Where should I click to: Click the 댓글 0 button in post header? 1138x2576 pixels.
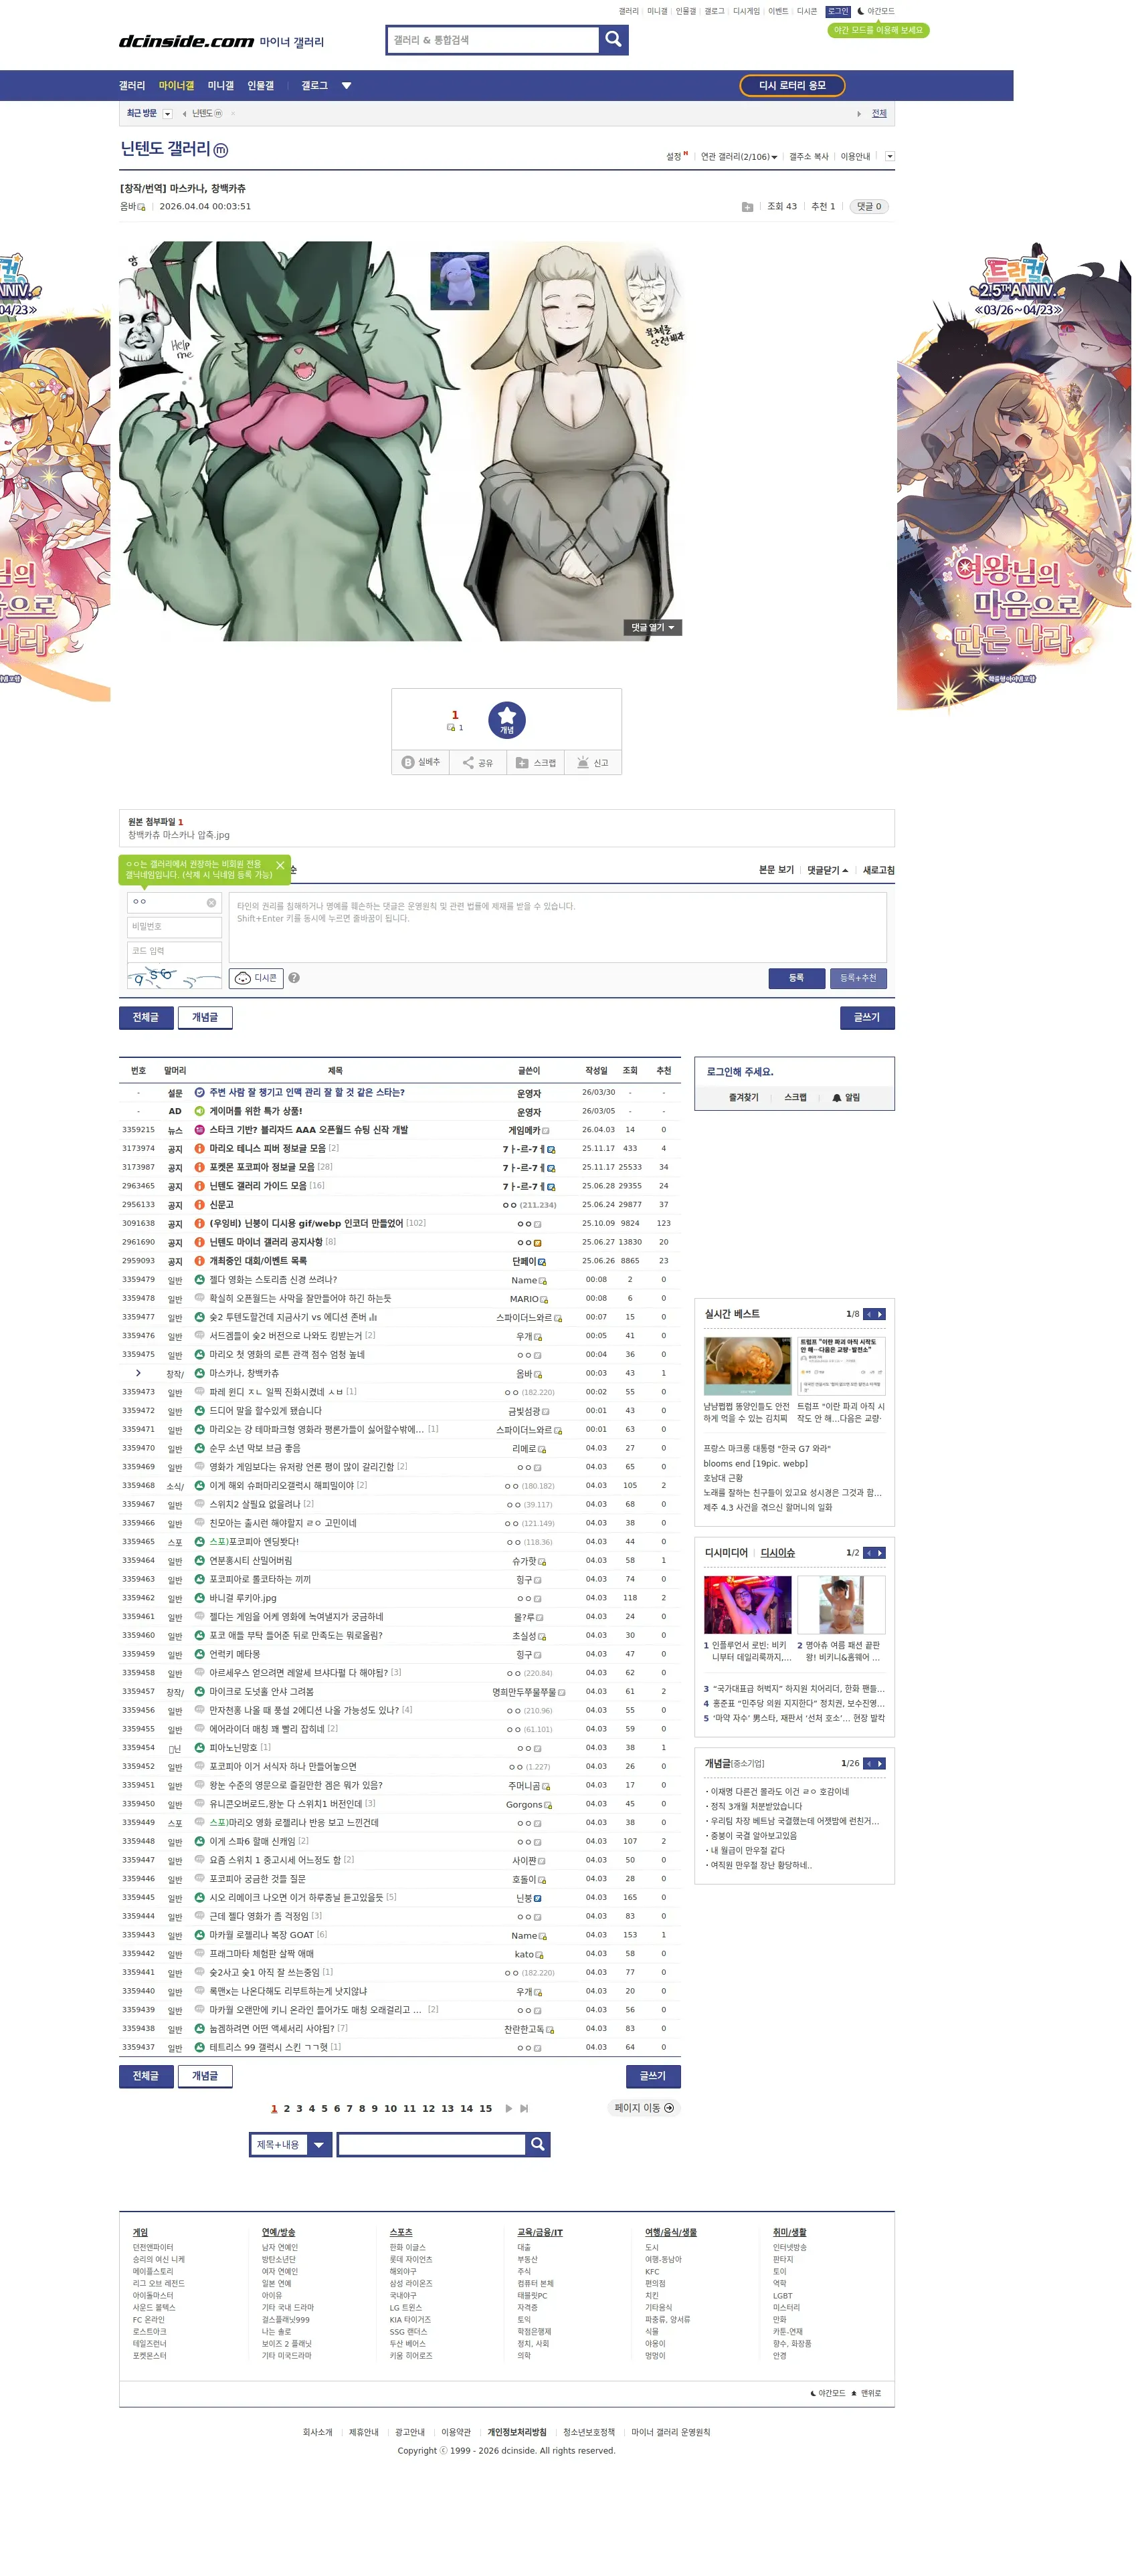[x=869, y=207]
